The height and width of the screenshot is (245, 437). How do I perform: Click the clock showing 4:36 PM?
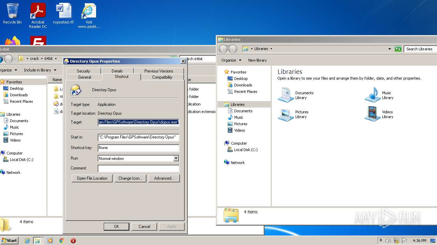[x=419, y=241]
